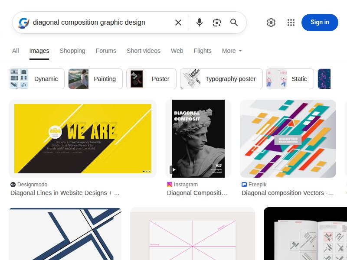The height and width of the screenshot is (260, 347).
Task: Clear the search query with the X
Action: 178,23
